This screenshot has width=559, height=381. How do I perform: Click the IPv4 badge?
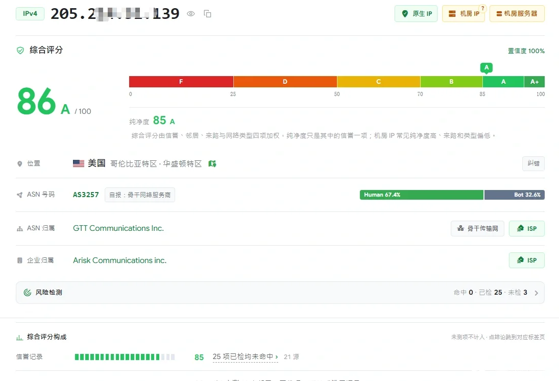pyautogui.click(x=30, y=14)
